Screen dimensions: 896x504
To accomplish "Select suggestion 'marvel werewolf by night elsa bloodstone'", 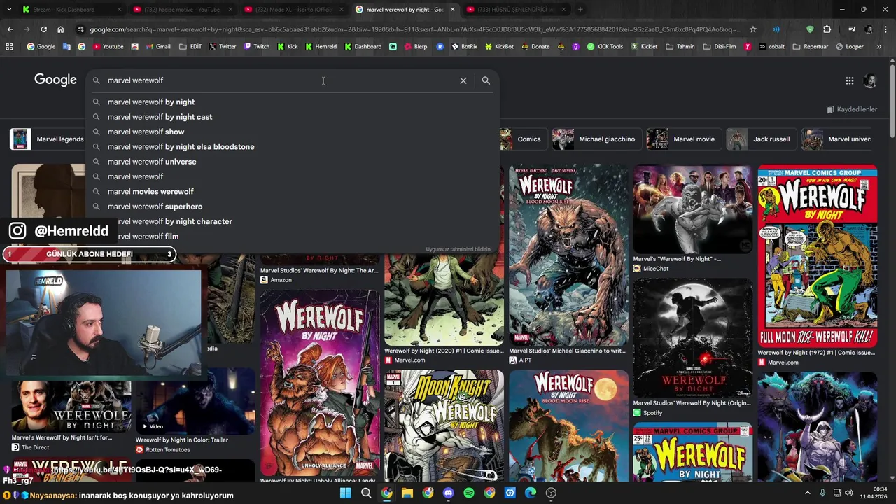I will [x=293, y=147].
